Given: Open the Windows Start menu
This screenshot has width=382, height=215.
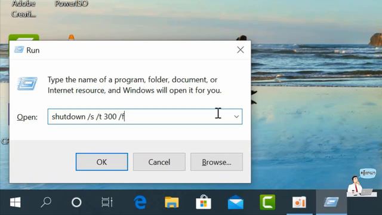Looking at the screenshot, I should (x=16, y=202).
